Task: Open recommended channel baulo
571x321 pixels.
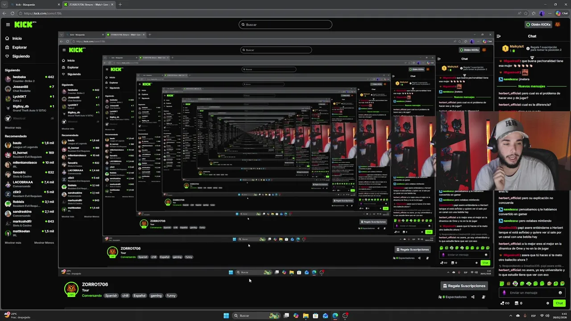Action: pos(29,144)
